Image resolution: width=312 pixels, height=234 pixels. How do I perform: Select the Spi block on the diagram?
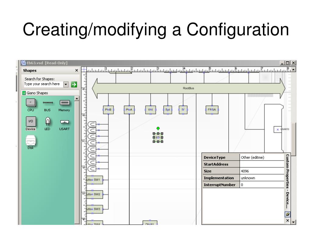[x=168, y=110]
